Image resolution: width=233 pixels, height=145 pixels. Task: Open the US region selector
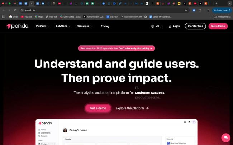pos(157,26)
